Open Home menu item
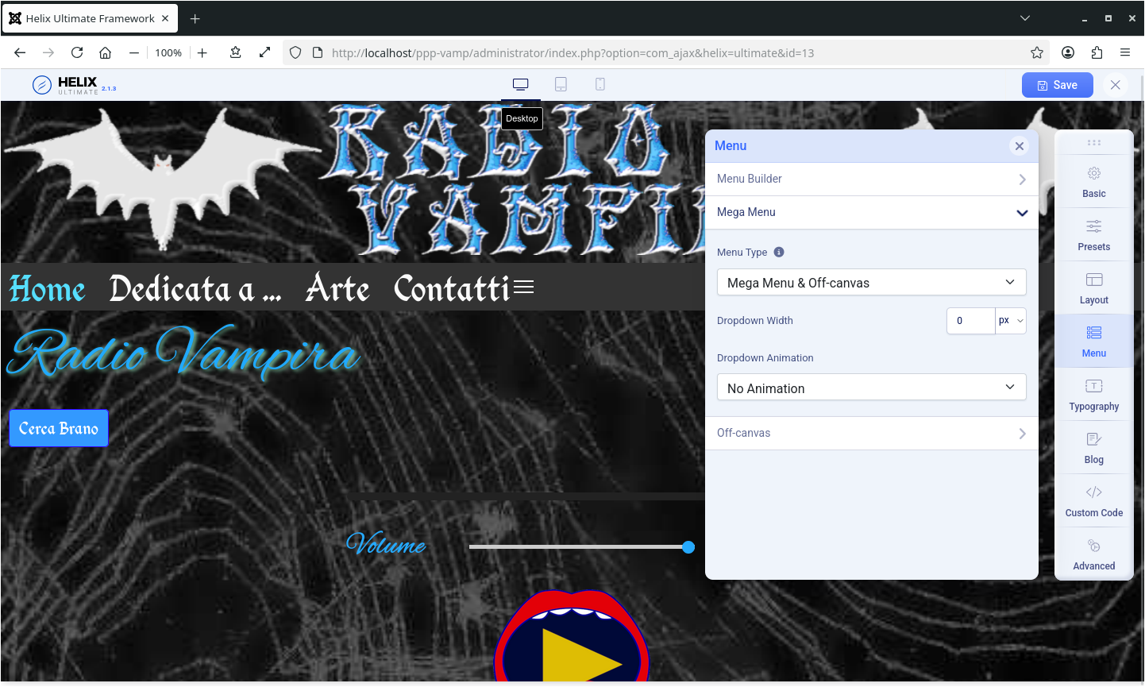This screenshot has height=687, width=1145. (48, 289)
